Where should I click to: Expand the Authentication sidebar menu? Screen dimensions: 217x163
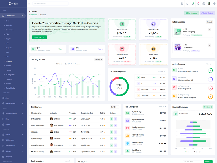[x=13, y=114]
